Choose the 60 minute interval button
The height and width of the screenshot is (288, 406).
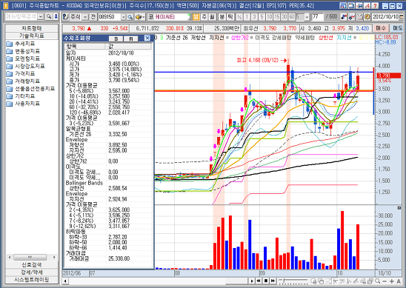292,17
